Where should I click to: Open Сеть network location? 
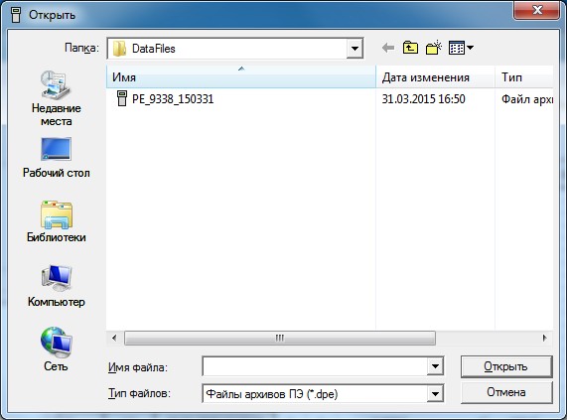56,350
